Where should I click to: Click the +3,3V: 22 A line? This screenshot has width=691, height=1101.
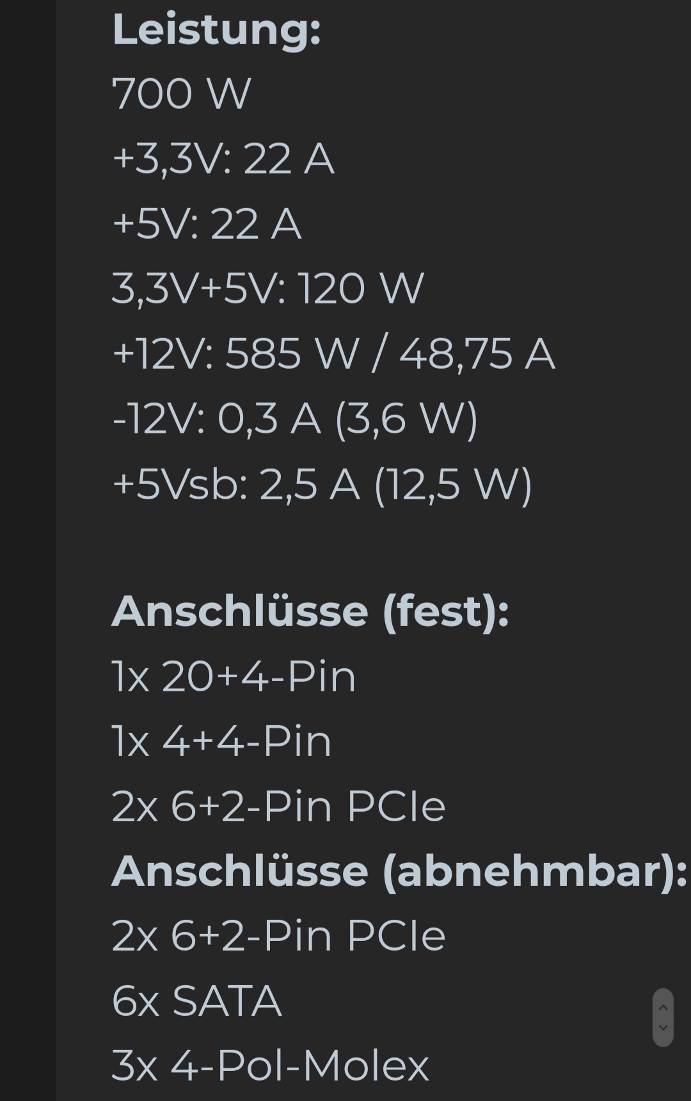click(223, 159)
